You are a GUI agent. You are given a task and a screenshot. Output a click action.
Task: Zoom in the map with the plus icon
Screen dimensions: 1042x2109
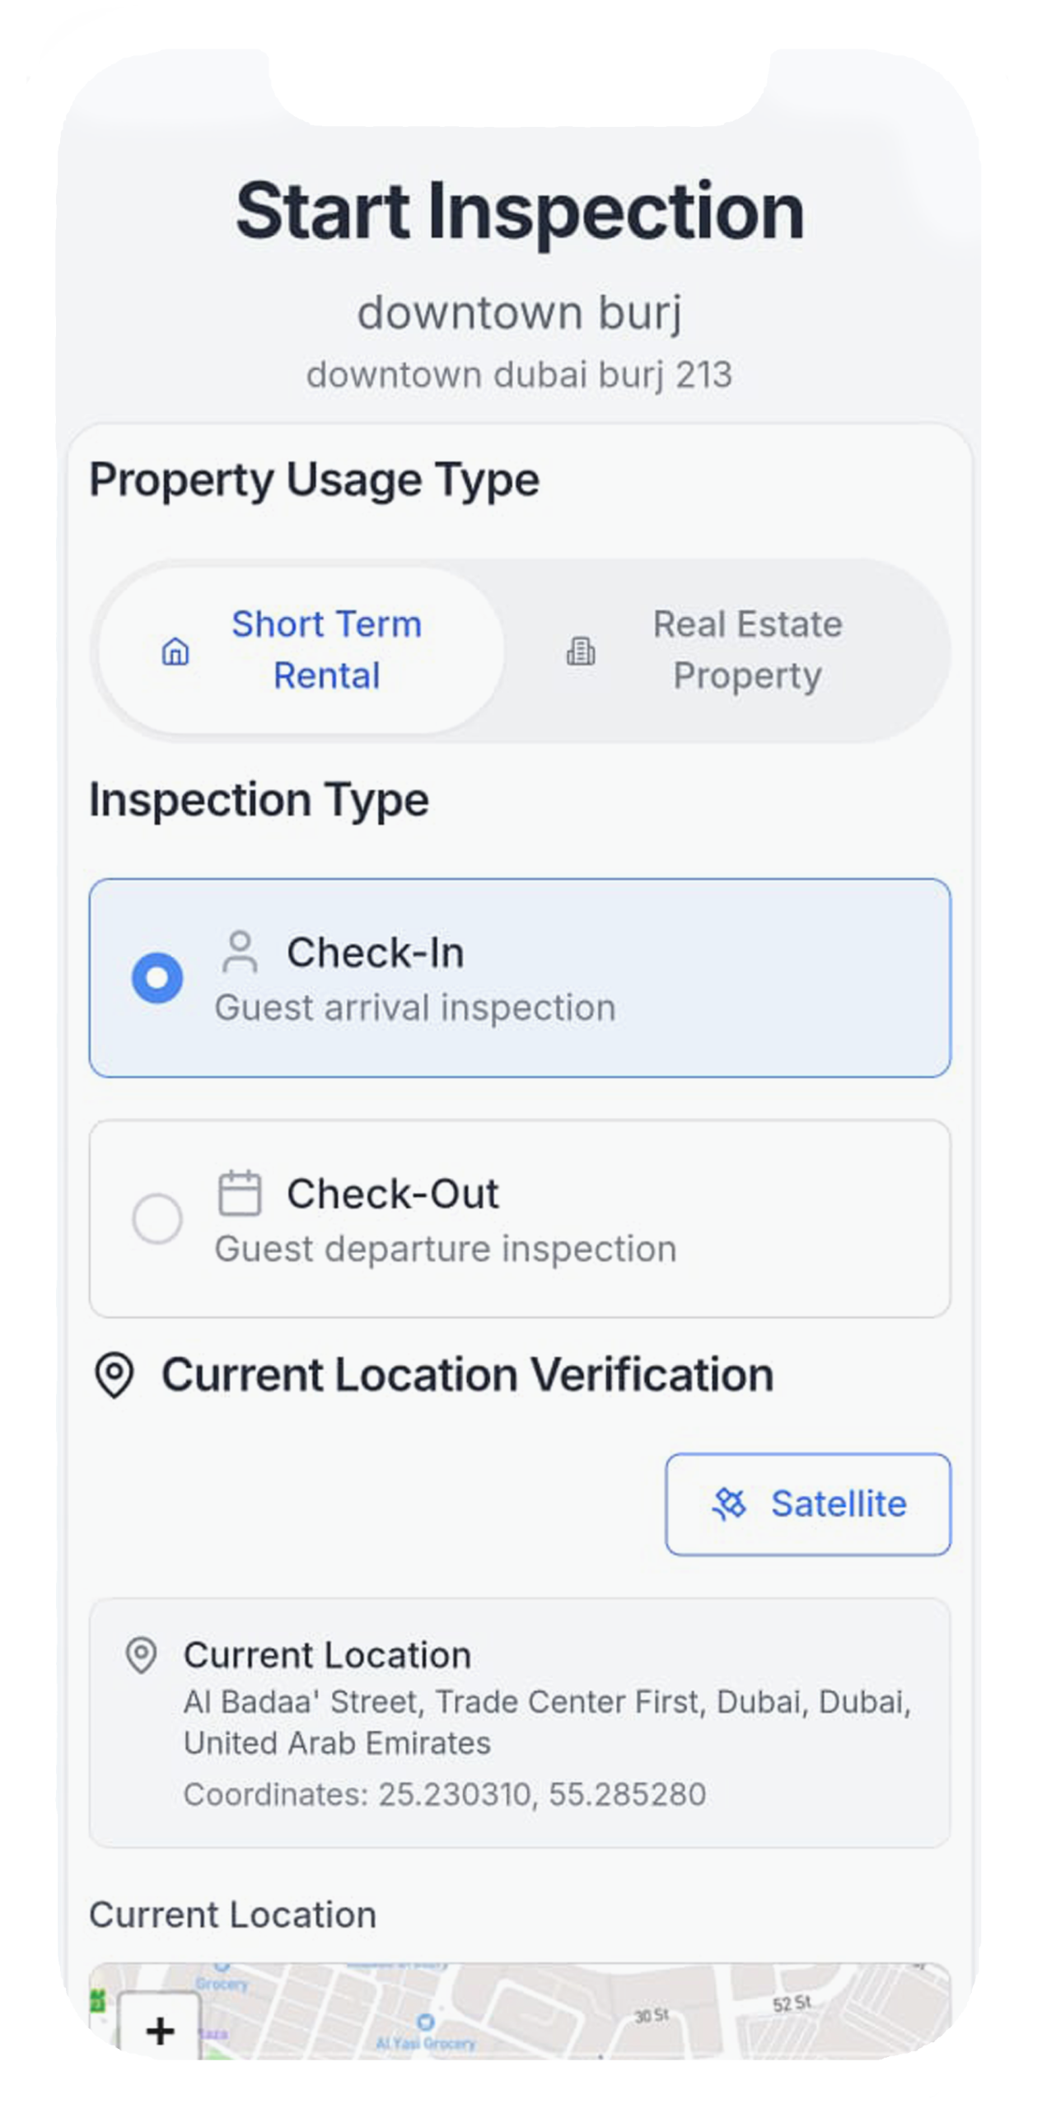click(x=160, y=2030)
